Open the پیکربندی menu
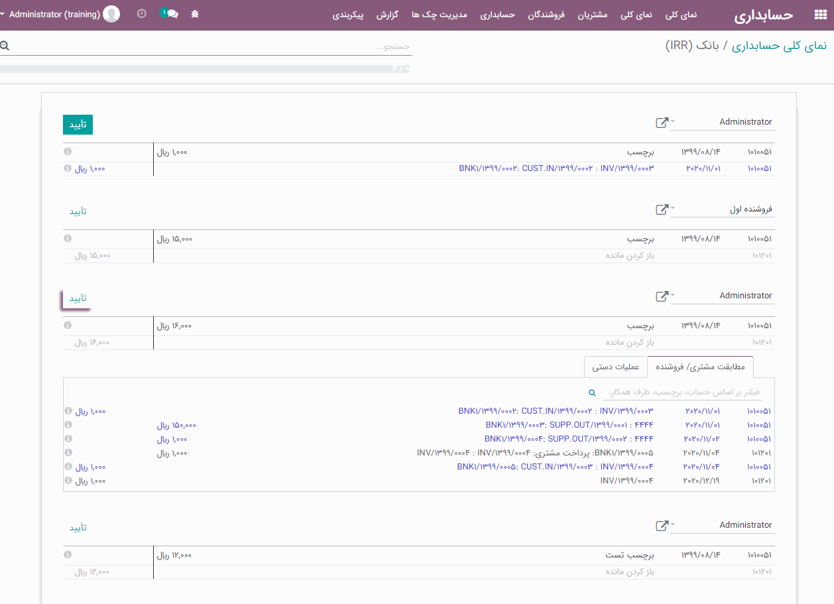This screenshot has height=604, width=834. 348,15
